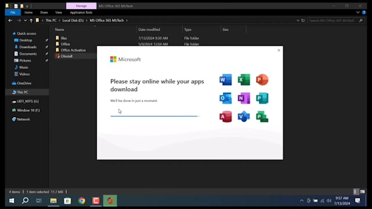The width and height of the screenshot is (372, 209).
Task: Open Music in navigation pane
Action: tap(24, 67)
